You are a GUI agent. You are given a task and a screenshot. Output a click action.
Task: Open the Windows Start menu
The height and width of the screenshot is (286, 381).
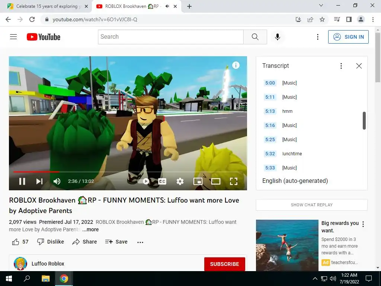point(9,279)
